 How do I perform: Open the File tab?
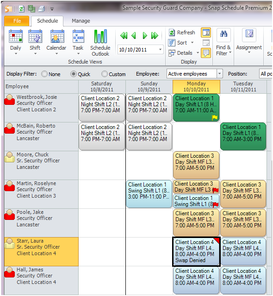pos(17,21)
